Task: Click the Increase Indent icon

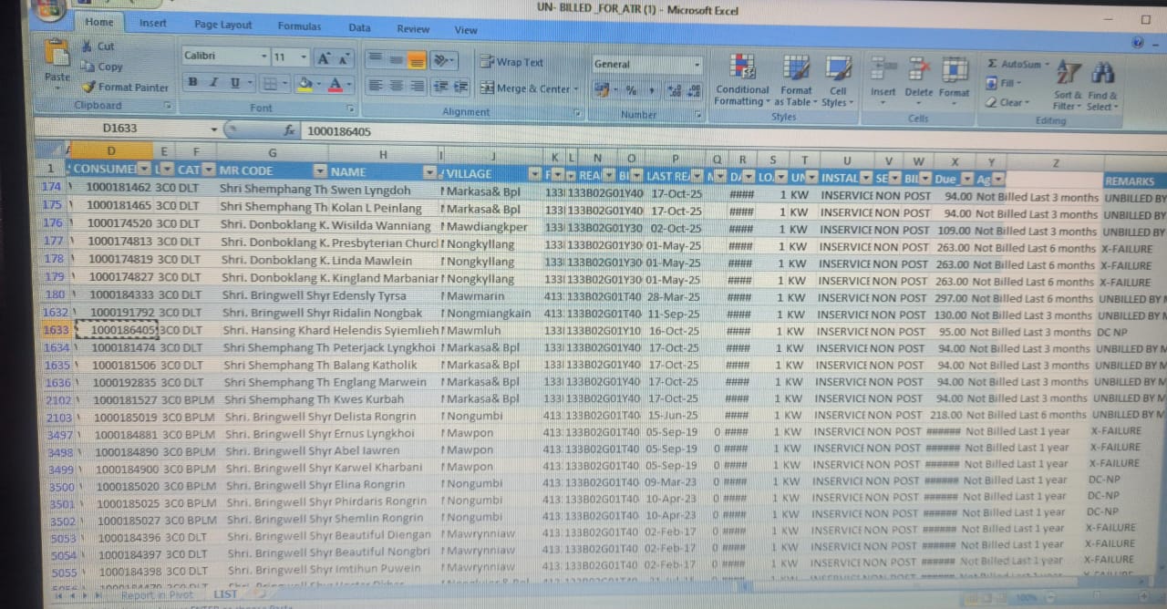Action: [460, 87]
